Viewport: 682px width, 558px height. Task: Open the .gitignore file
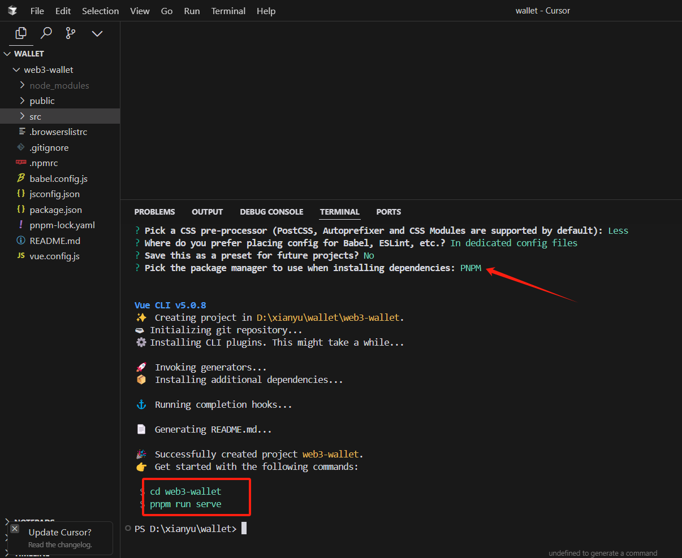pos(60,147)
